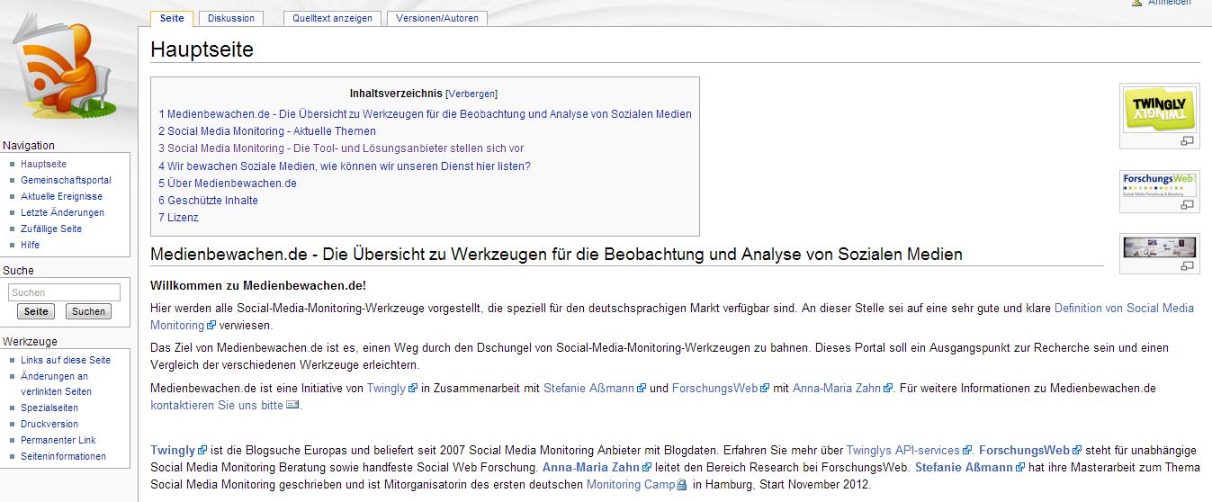The width and height of the screenshot is (1212, 502).
Task: Open the Diskussion tab
Action: click(231, 18)
